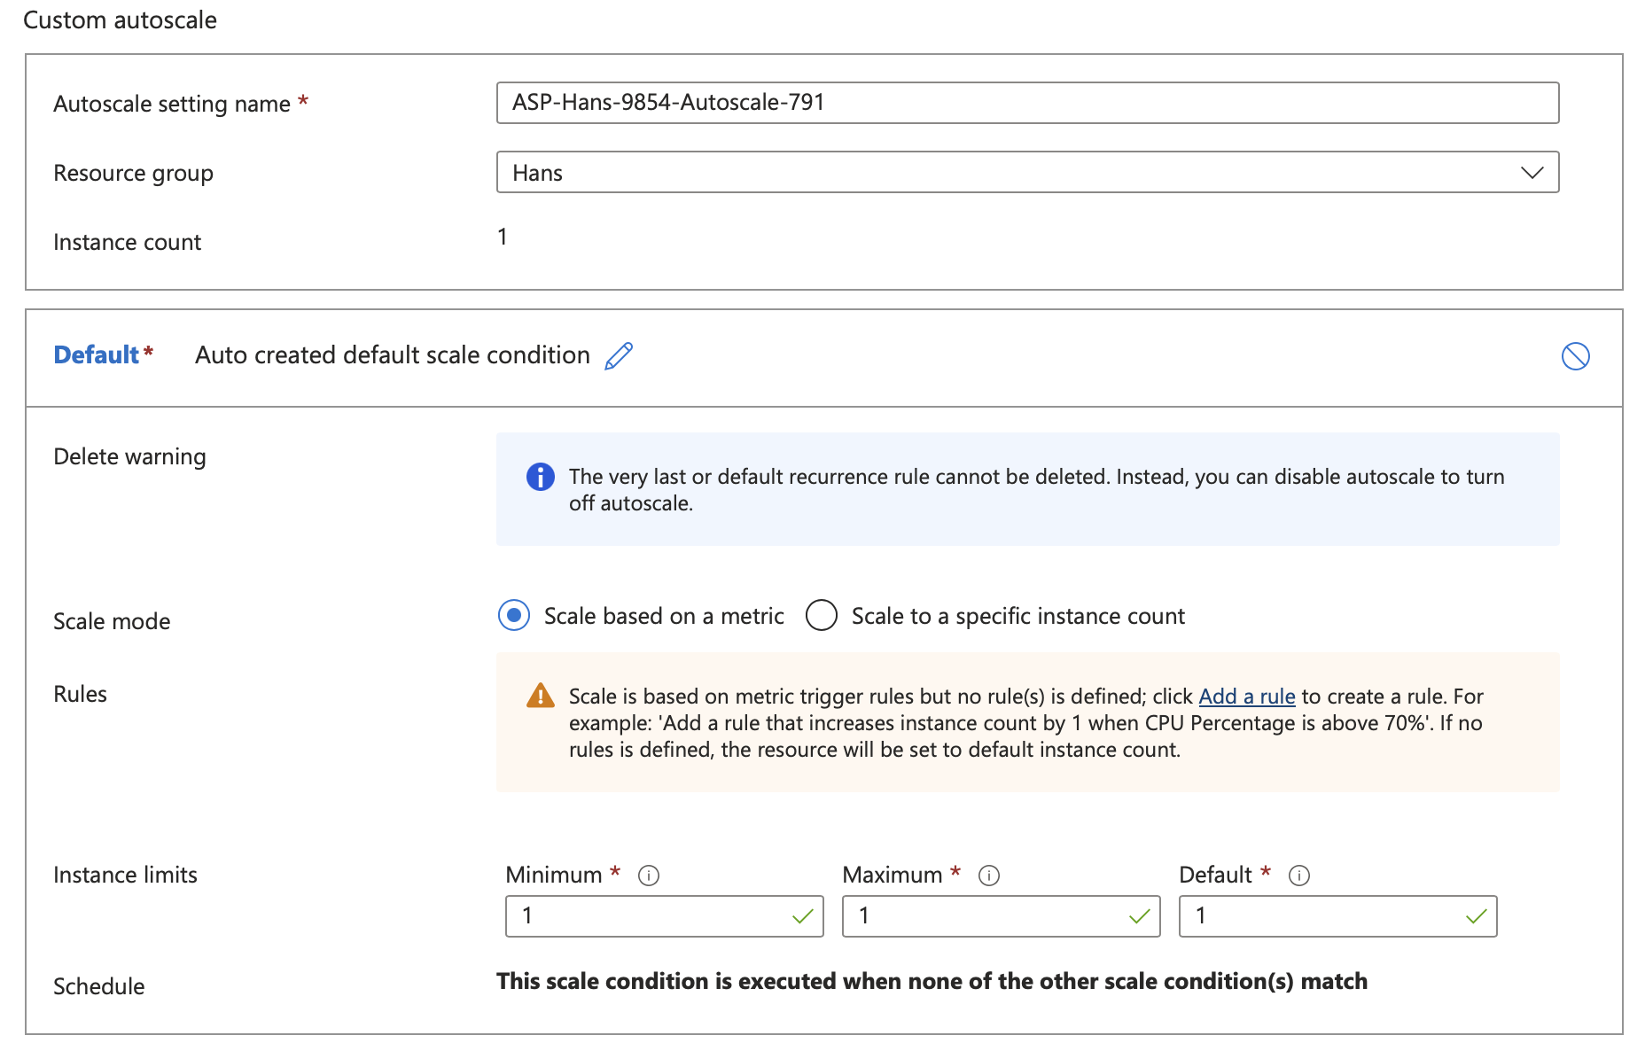The width and height of the screenshot is (1645, 1051).
Task: Click the orange warning triangle in Rules
Action: click(x=540, y=696)
